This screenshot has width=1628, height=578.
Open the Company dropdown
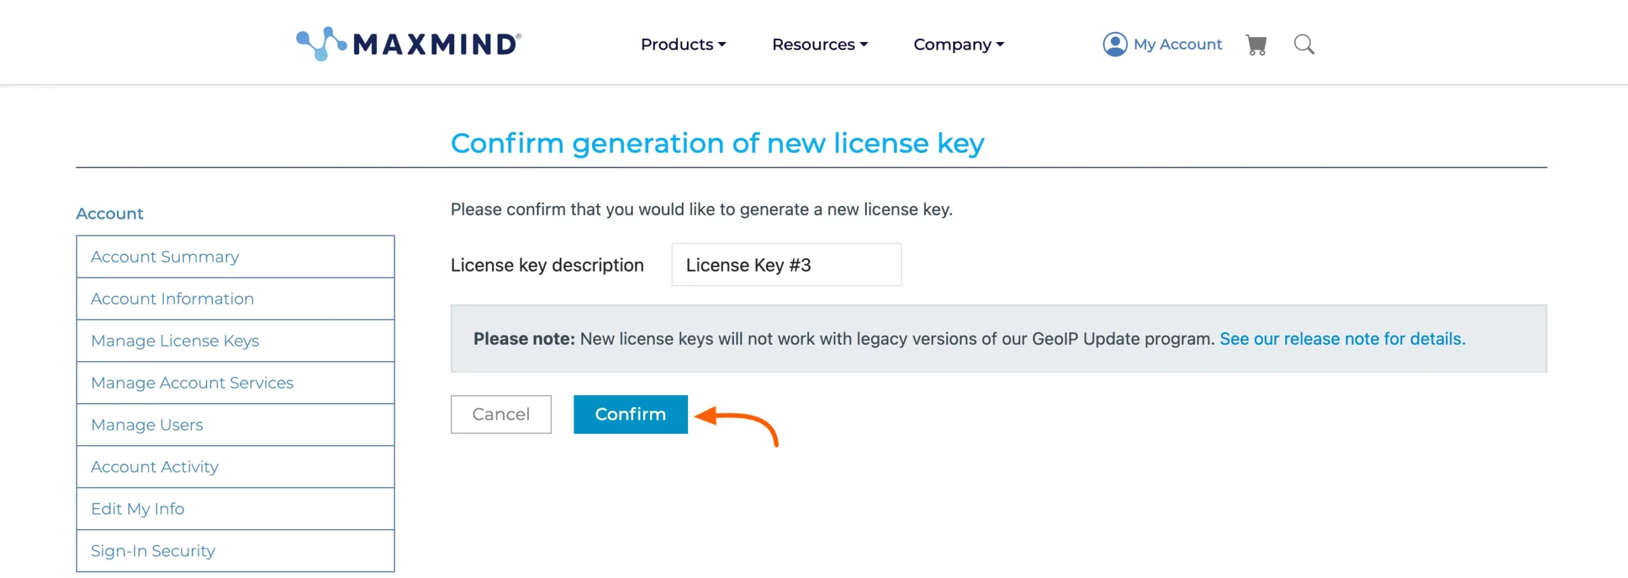click(957, 44)
